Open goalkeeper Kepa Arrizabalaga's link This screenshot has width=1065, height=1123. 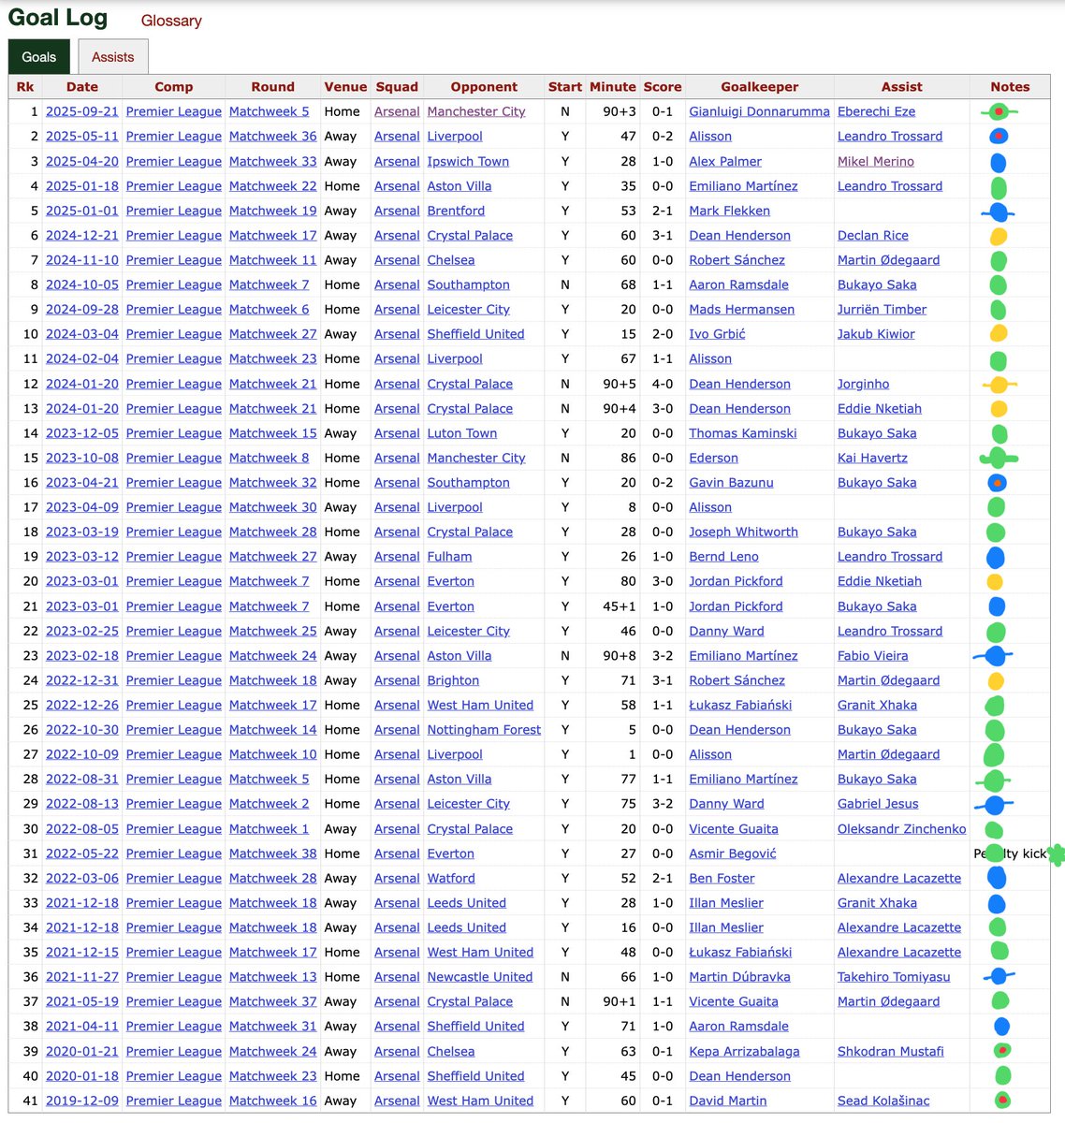point(745,1052)
